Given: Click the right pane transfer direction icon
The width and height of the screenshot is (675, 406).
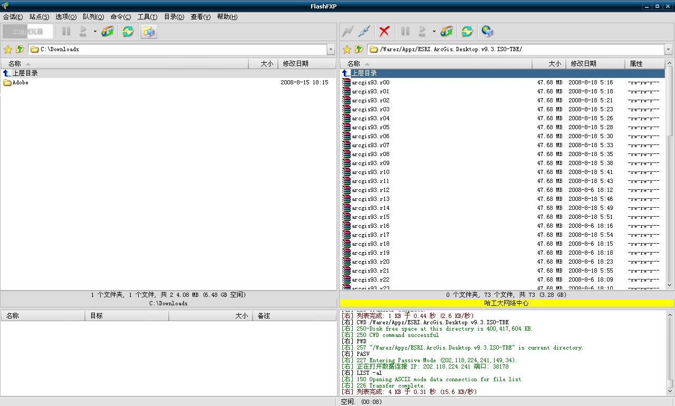Looking at the screenshot, I should [447, 32].
